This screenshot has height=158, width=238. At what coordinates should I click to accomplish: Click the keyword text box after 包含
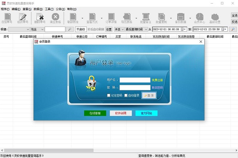pos(55,29)
